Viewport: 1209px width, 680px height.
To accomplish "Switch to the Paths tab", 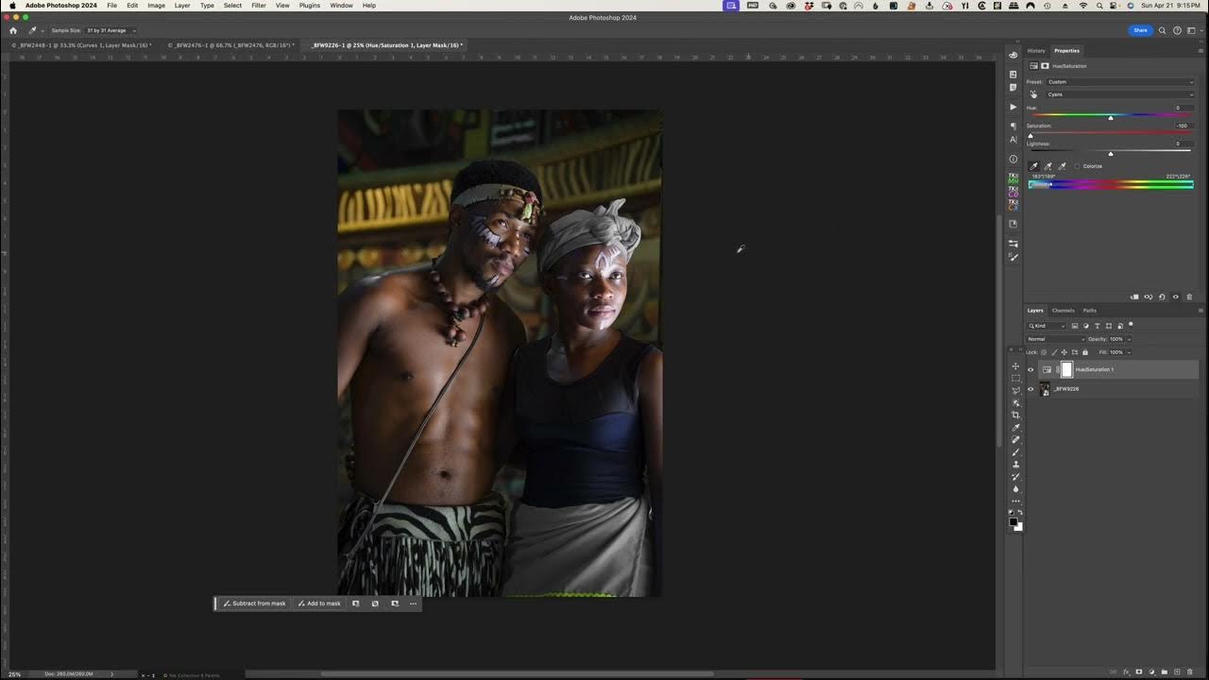I will [x=1090, y=311].
